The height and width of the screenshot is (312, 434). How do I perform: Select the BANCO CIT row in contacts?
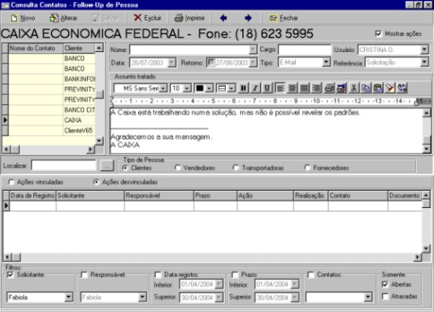52,110
